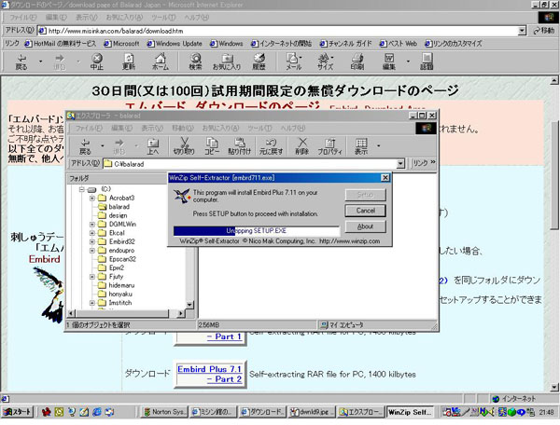Open Internet Explorer address bar dropdown

tap(522, 31)
